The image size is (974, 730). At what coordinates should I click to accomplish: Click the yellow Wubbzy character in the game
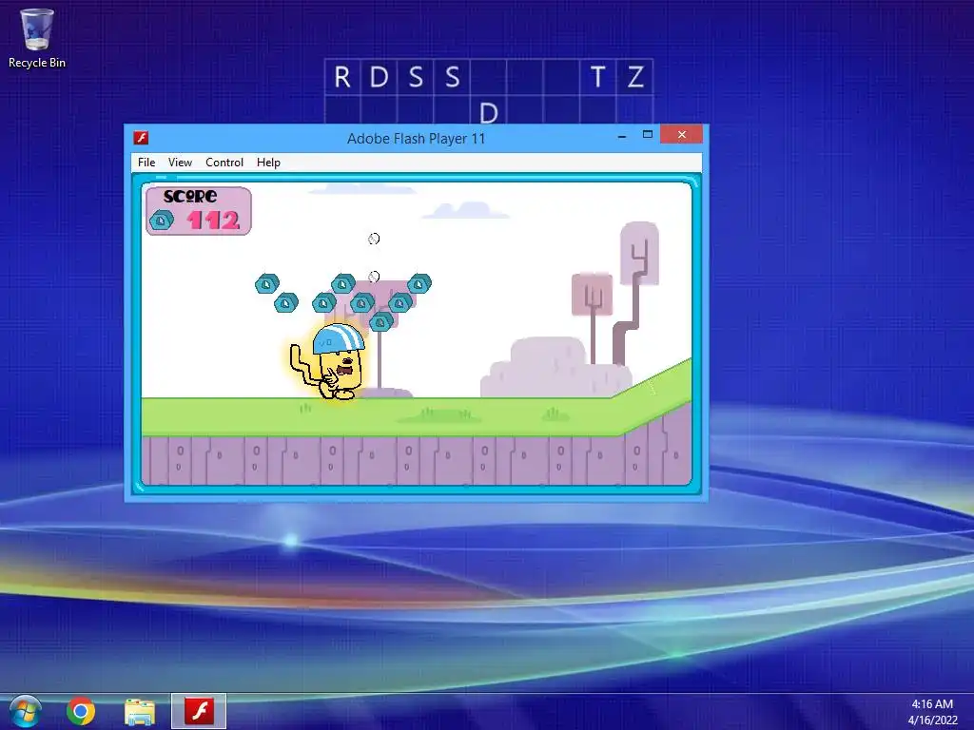click(329, 362)
